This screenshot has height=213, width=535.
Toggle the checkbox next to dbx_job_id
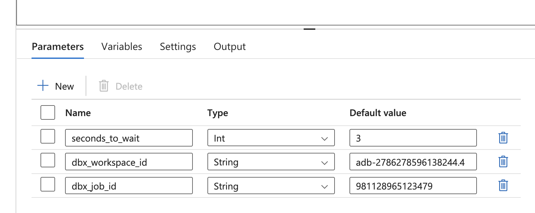[x=48, y=184]
